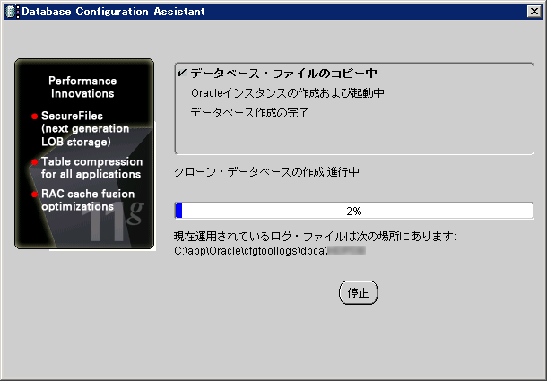Viewport: 547px width, 381px height.
Task: Click the 2% progress bar label
Action: (353, 211)
